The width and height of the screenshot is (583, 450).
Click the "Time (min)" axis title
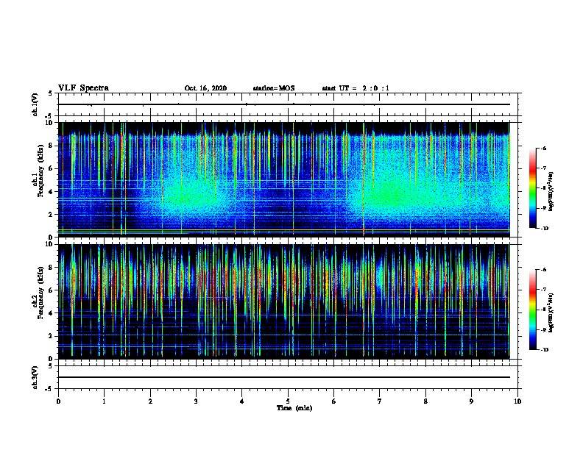(x=294, y=408)
